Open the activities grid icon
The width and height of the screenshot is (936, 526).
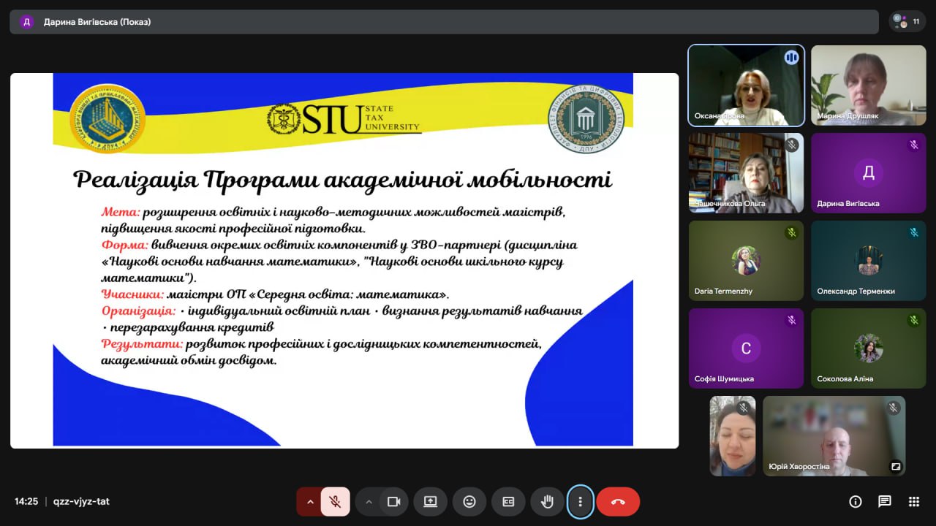pyautogui.click(x=913, y=501)
